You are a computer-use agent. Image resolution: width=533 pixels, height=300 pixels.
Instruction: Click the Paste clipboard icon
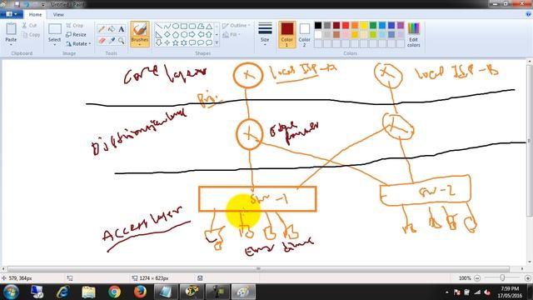click(11, 29)
